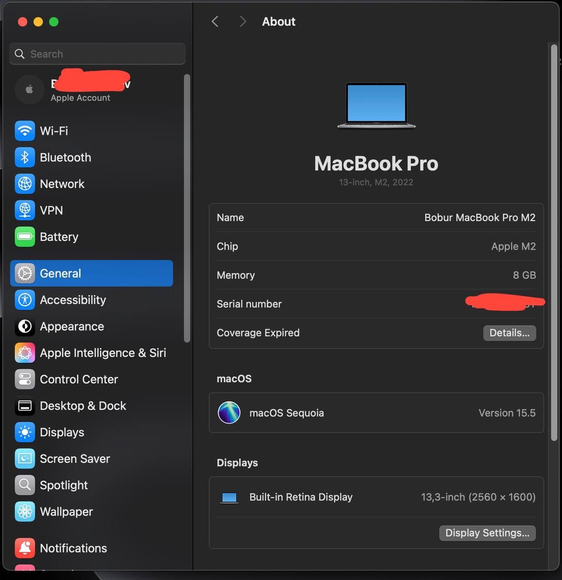Click the Built-in Retina Display label
The width and height of the screenshot is (562, 580).
pos(301,497)
